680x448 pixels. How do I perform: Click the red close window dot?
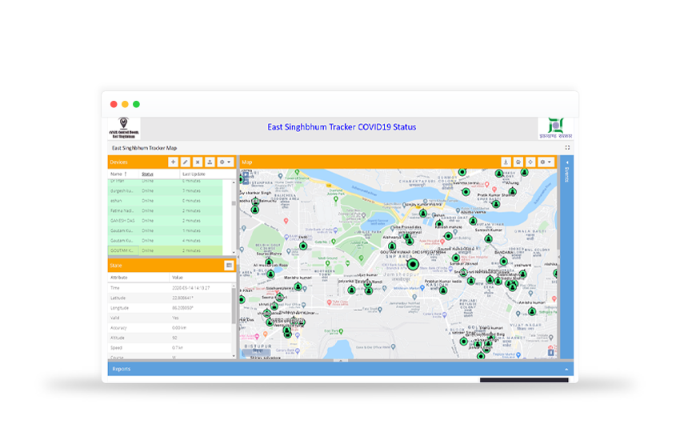pos(114,104)
